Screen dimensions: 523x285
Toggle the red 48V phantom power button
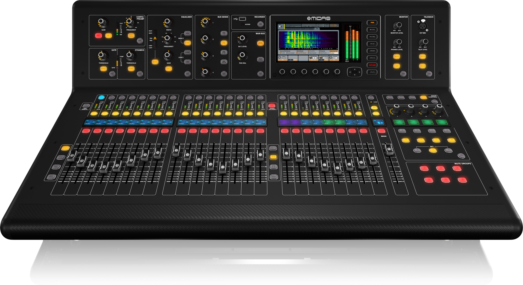pyautogui.click(x=98, y=36)
